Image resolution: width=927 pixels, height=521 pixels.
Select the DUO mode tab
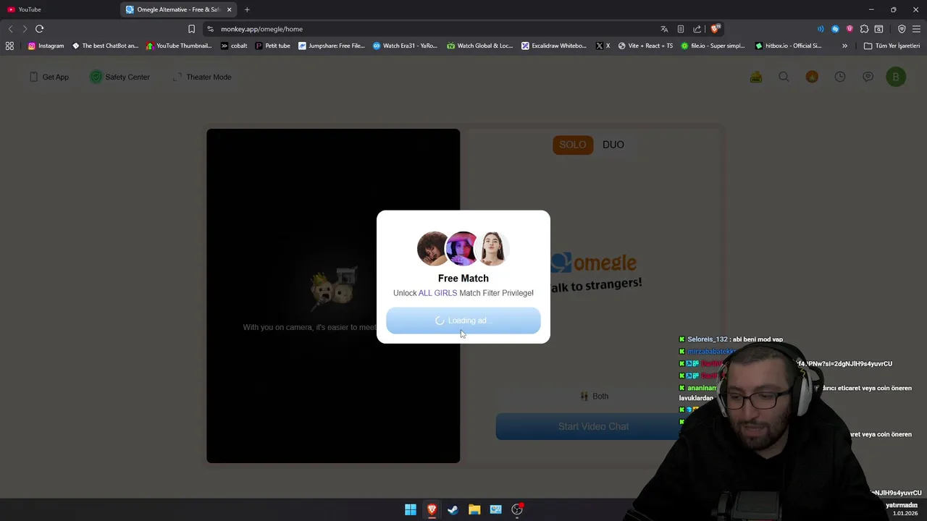pyautogui.click(x=613, y=145)
